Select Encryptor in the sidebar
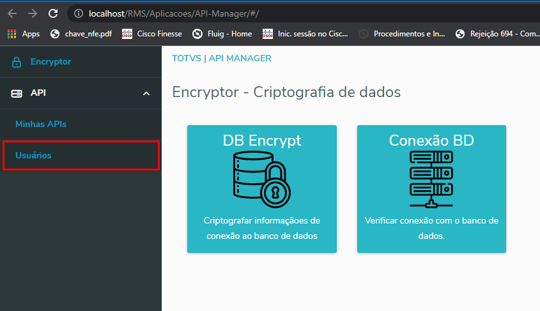 50,61
